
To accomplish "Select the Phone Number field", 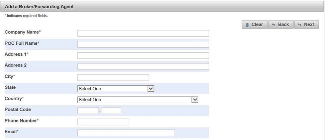I will point(103,122).
